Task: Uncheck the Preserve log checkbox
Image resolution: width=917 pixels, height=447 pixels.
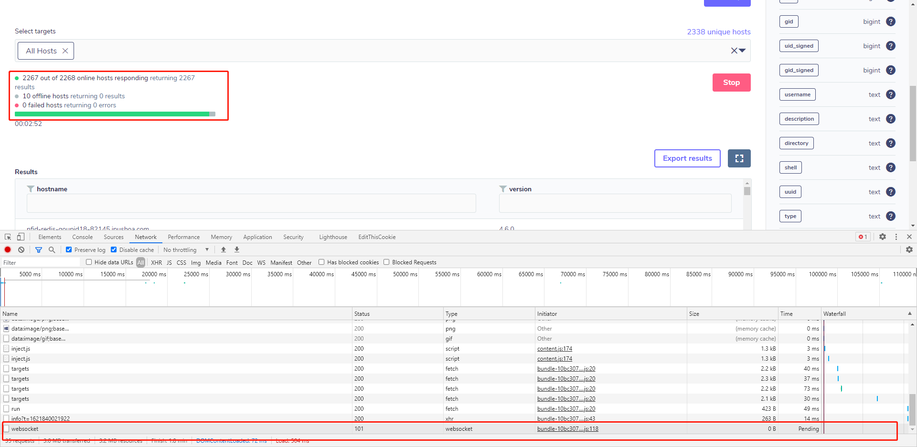Action: [68, 249]
